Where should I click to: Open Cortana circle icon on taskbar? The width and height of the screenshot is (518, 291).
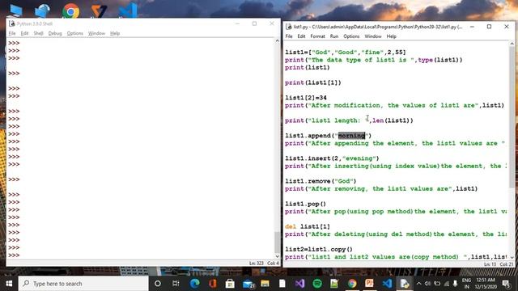158,284
